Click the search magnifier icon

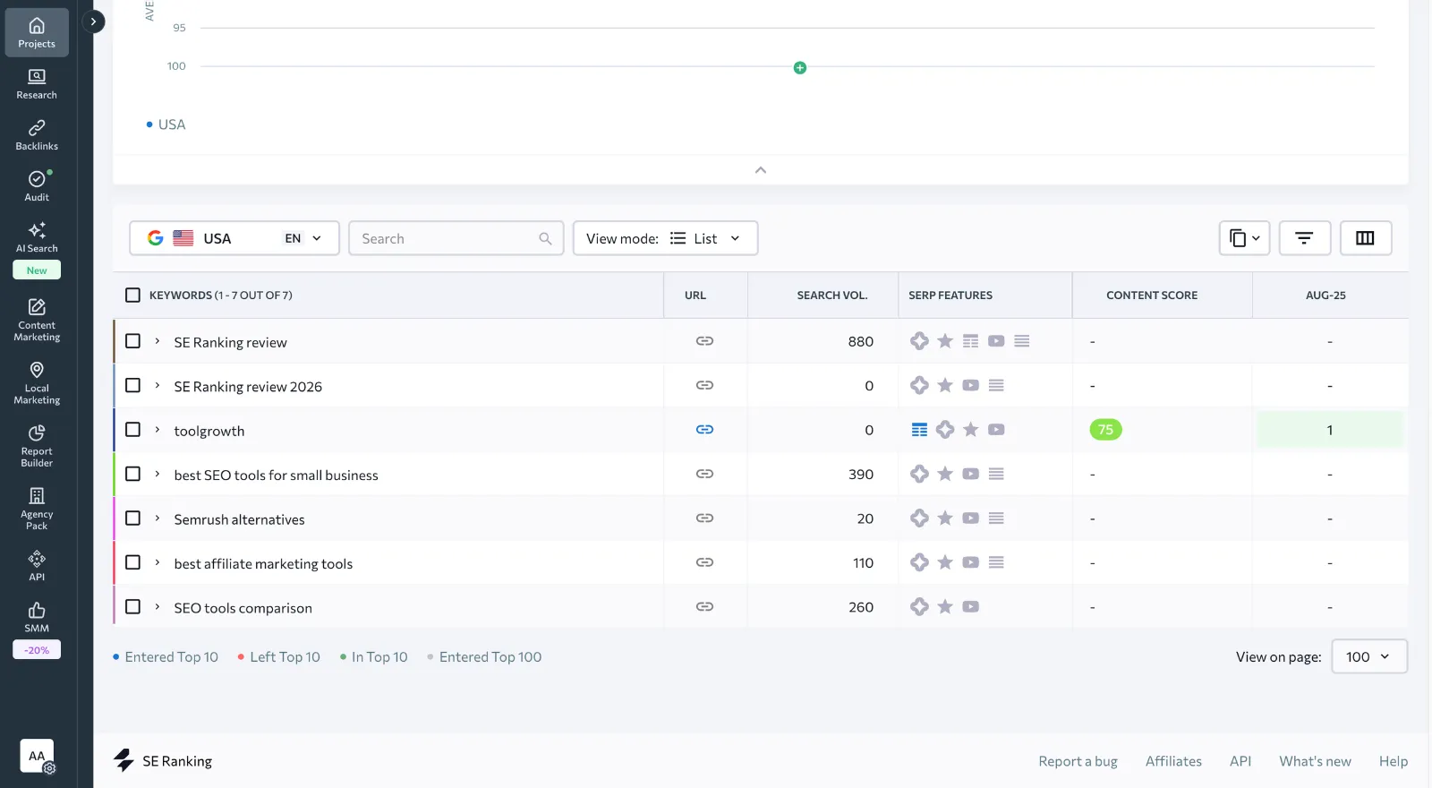coord(545,238)
